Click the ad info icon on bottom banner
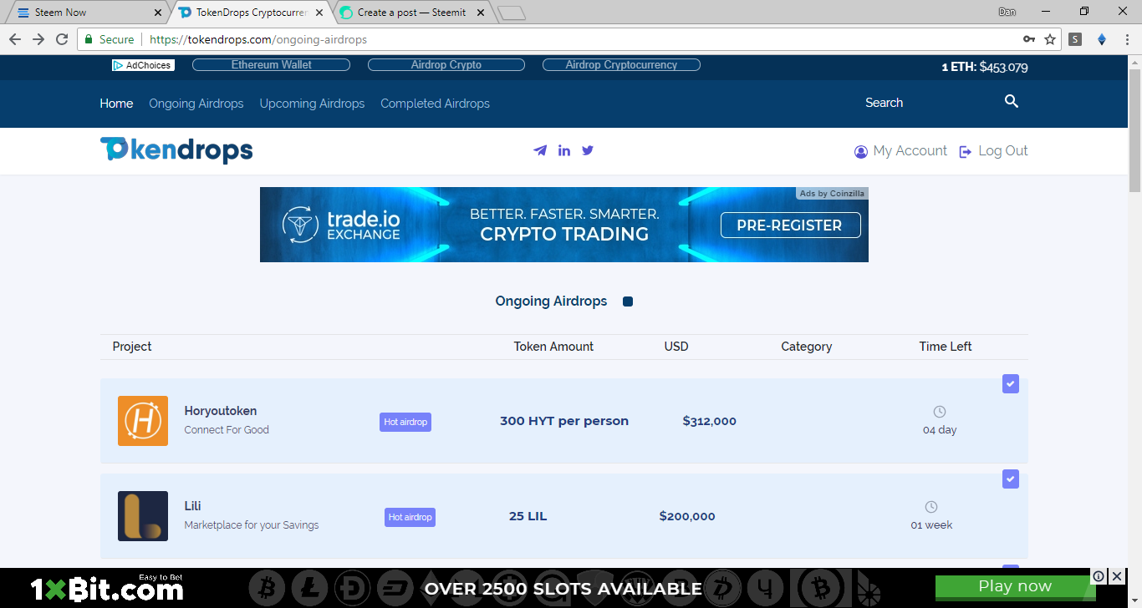The width and height of the screenshot is (1142, 608). tap(1099, 576)
